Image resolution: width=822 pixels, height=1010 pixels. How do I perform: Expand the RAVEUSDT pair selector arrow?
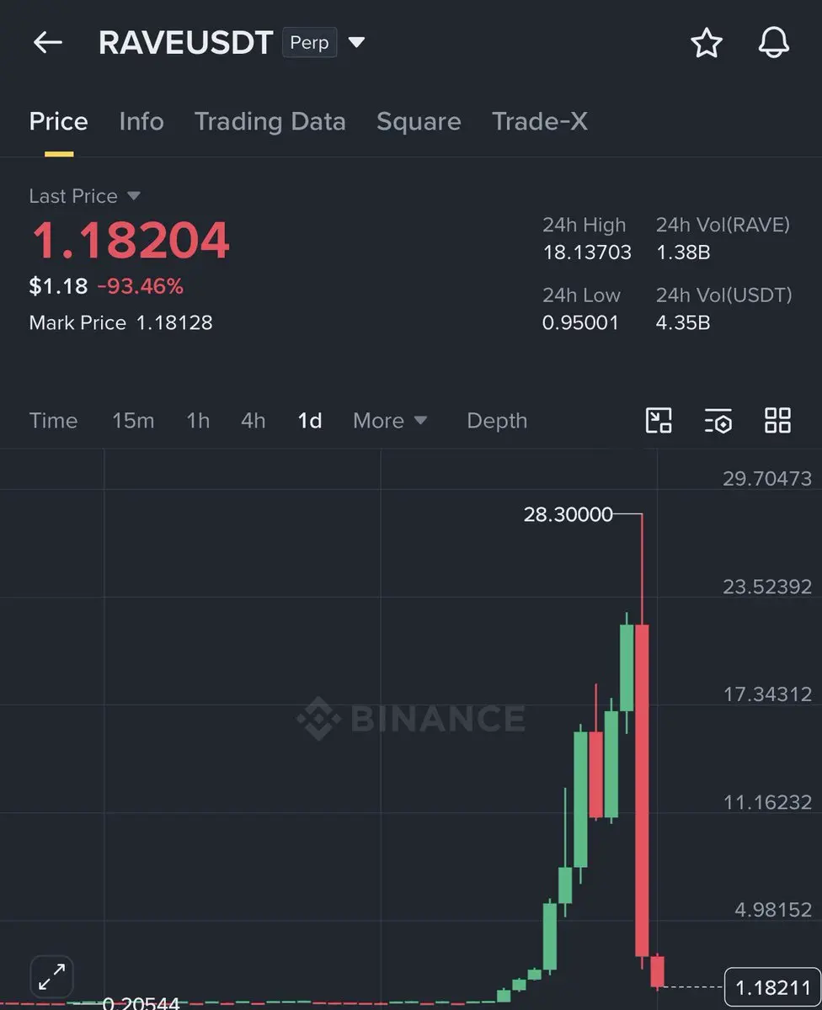coord(356,42)
